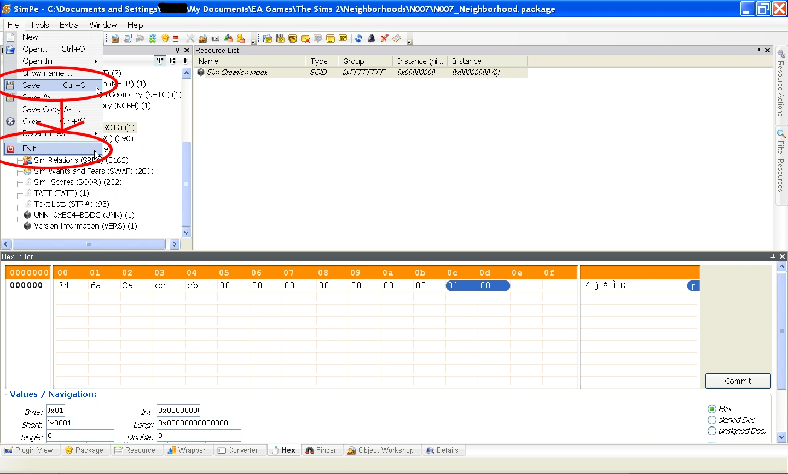Pin the HexEditor panel
The height and width of the screenshot is (474, 788).
point(773,256)
